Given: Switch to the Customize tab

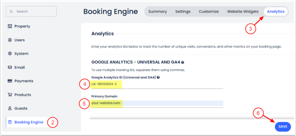Looking at the screenshot, I should click(209, 11).
